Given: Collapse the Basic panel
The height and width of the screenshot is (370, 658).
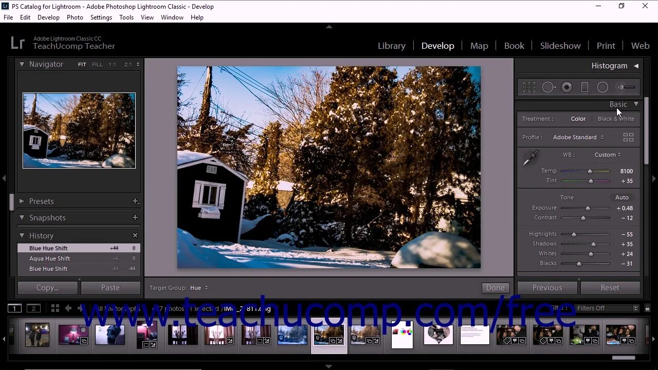Looking at the screenshot, I should tap(636, 104).
